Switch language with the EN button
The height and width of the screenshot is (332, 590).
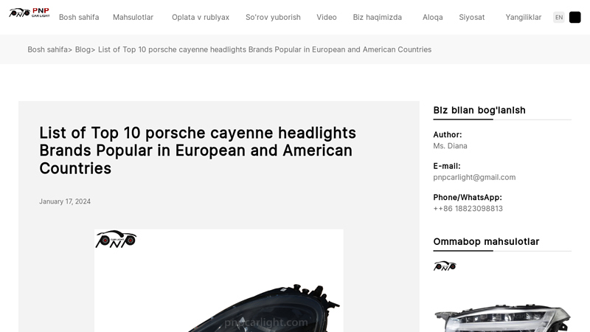[x=559, y=17]
